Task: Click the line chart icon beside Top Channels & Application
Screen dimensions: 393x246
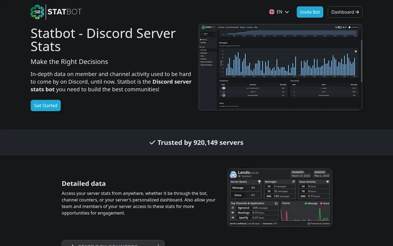Action: tap(277, 203)
